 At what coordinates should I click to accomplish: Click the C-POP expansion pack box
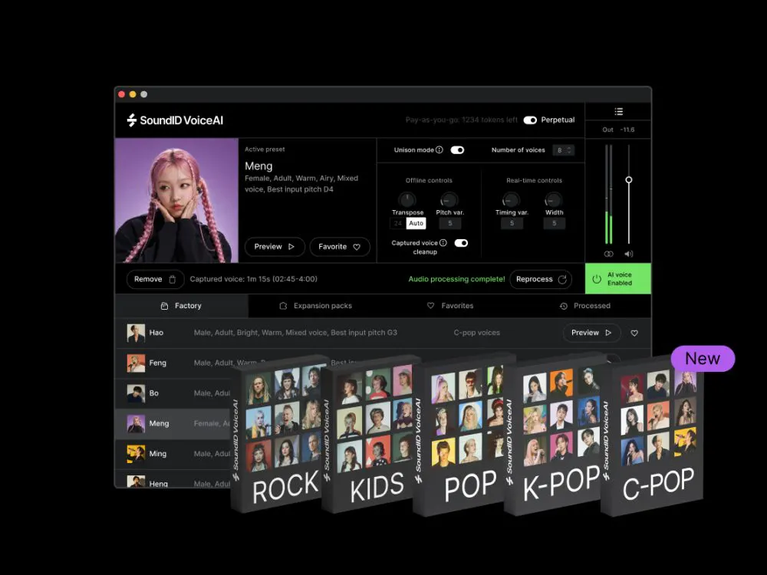(x=652, y=434)
